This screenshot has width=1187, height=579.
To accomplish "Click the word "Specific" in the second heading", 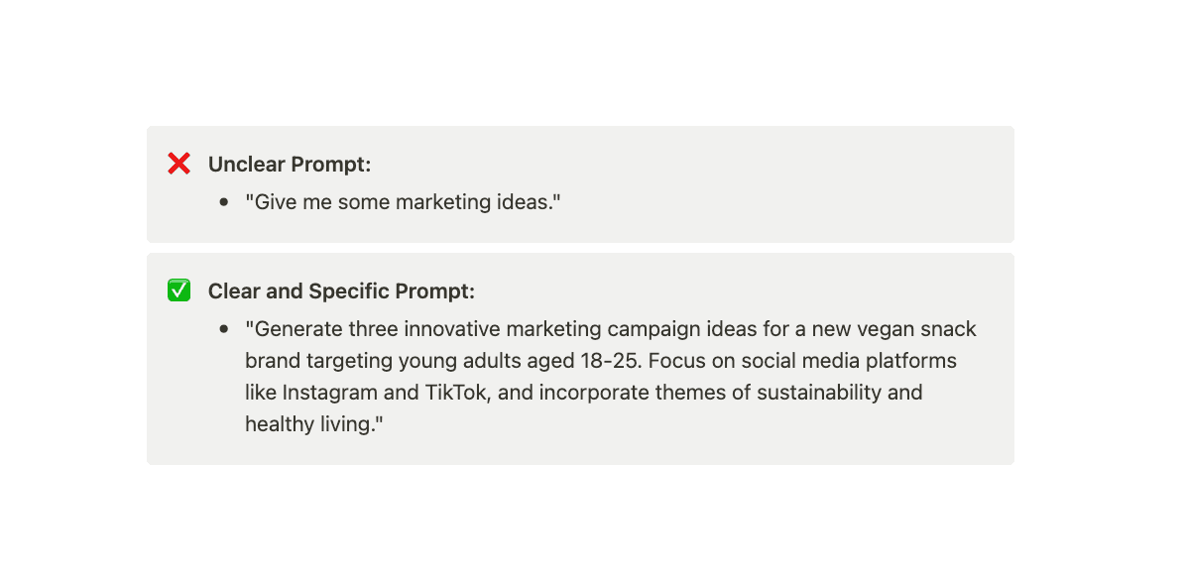I will tap(348, 291).
